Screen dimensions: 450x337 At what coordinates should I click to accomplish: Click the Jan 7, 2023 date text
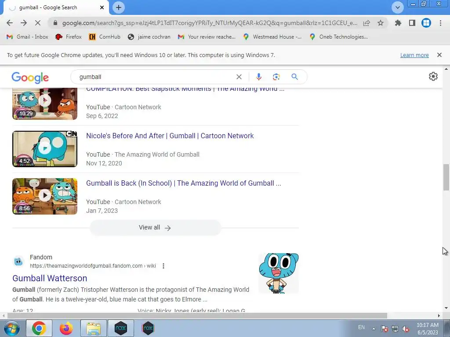coord(102,211)
